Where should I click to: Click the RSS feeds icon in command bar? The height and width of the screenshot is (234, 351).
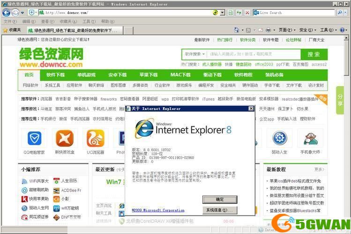pos(248,30)
